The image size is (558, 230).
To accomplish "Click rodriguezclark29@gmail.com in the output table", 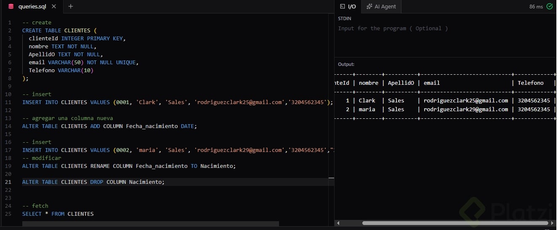I will [466, 110].
